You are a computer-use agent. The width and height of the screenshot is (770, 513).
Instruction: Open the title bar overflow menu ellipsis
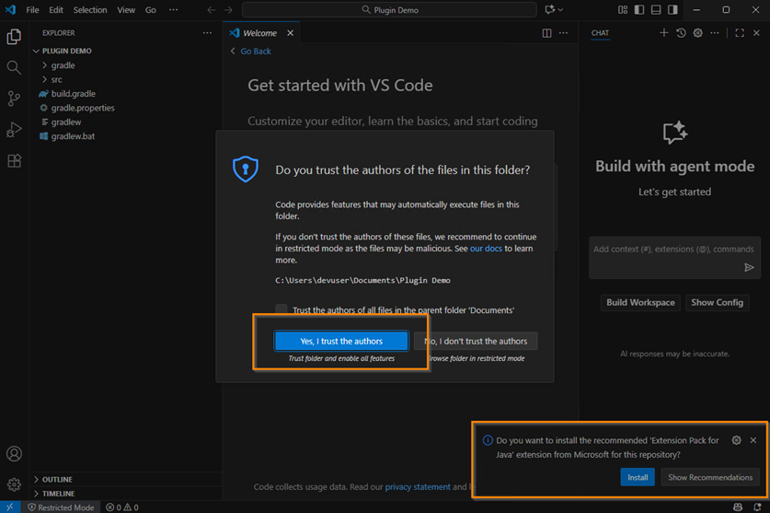click(x=173, y=10)
